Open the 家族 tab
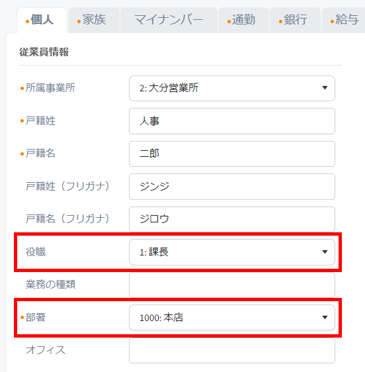The image size is (365, 372). pos(94,20)
